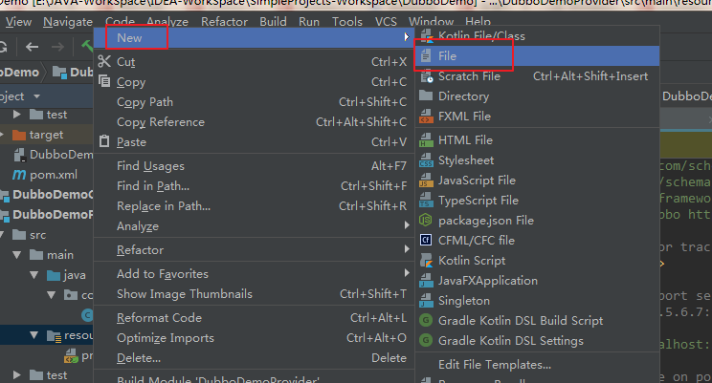
Task: Choose Delete... from context menu
Action: tap(255, 357)
